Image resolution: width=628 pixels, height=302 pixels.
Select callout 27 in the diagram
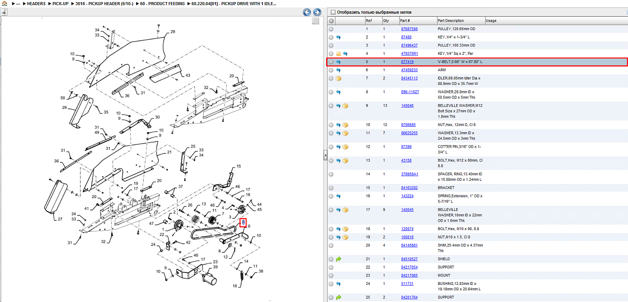tap(60, 219)
